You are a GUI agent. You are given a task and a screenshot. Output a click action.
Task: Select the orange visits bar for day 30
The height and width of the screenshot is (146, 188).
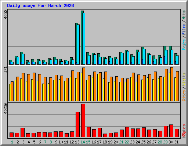click(x=172, y=84)
